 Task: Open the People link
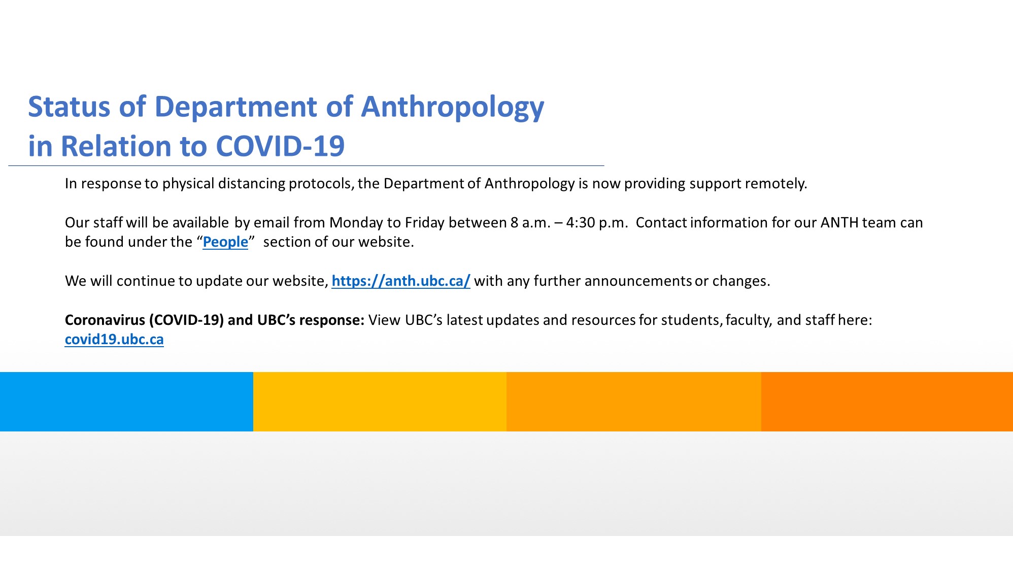pos(225,242)
